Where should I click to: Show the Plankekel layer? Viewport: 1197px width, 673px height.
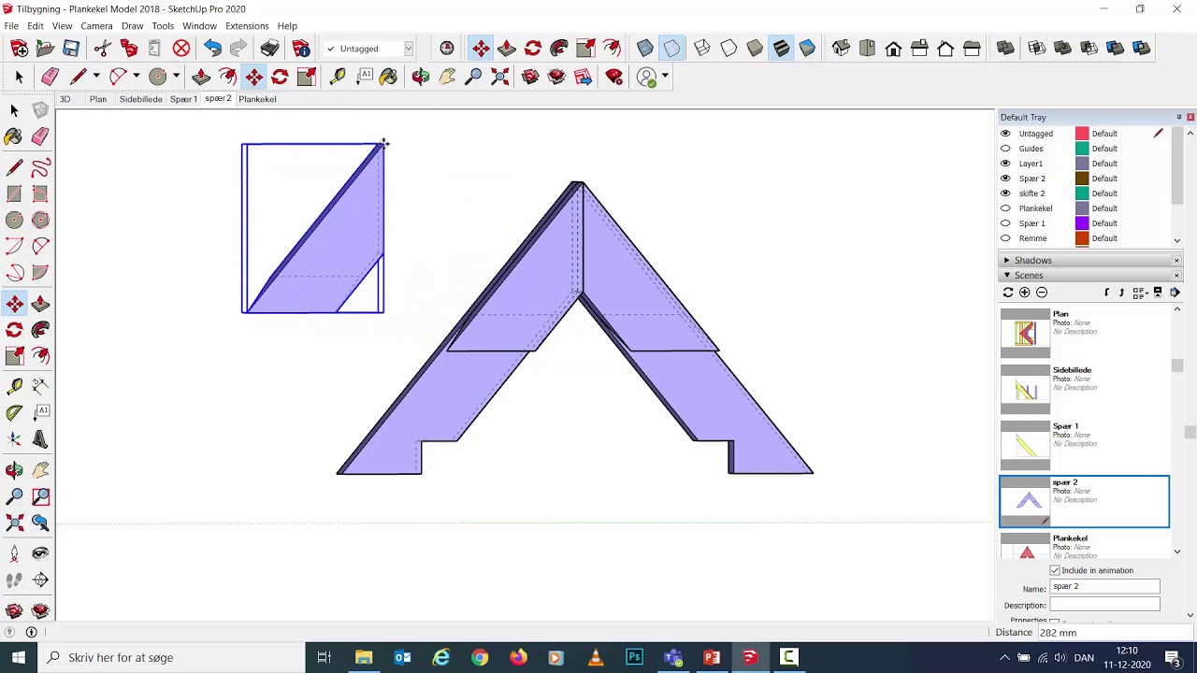point(1005,208)
